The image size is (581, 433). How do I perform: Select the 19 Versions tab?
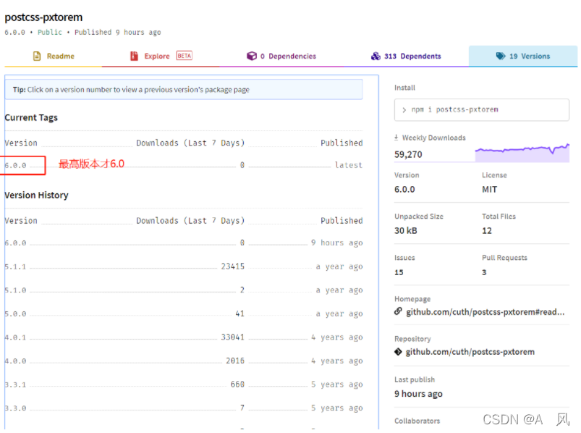[523, 56]
